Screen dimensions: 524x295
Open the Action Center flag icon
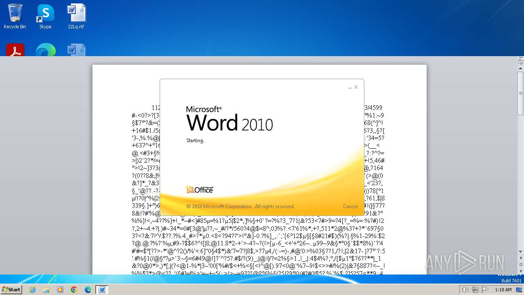tap(485, 290)
